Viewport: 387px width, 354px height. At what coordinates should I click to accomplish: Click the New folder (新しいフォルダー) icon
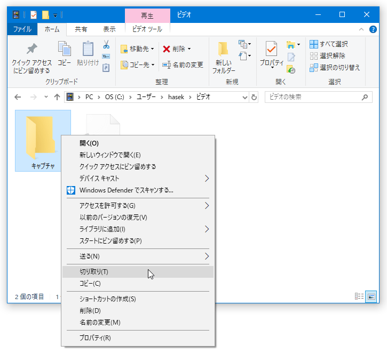coord(223,49)
